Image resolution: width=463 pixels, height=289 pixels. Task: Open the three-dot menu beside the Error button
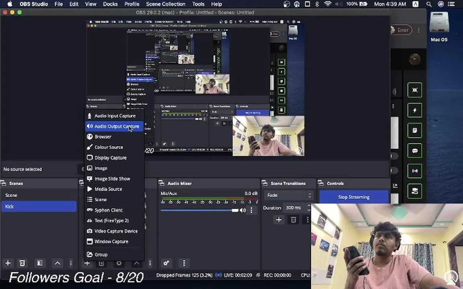point(418,30)
